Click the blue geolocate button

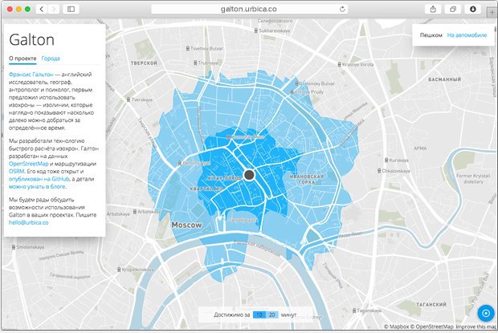tap(486, 313)
